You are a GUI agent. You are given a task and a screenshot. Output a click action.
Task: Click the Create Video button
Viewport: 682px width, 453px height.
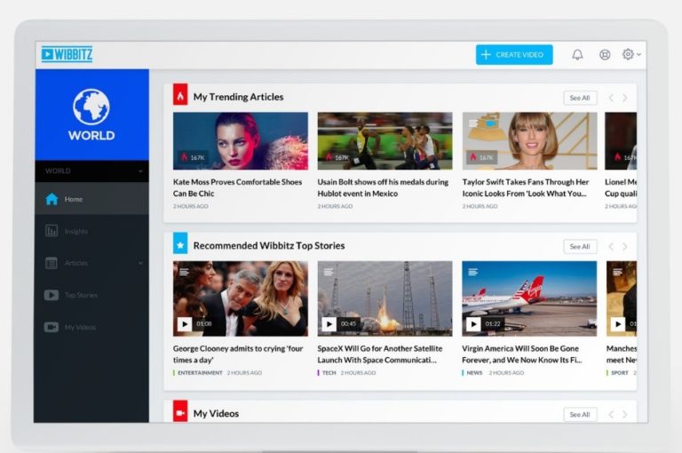(514, 55)
